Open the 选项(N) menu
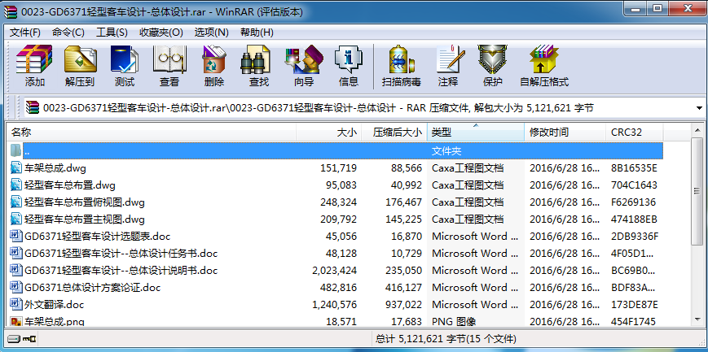This screenshot has height=352, width=708. coord(211,33)
